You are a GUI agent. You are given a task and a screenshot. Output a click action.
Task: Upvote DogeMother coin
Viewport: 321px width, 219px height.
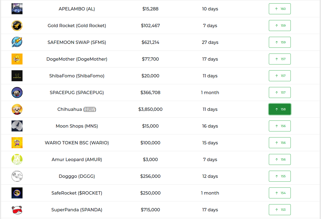coord(280,59)
